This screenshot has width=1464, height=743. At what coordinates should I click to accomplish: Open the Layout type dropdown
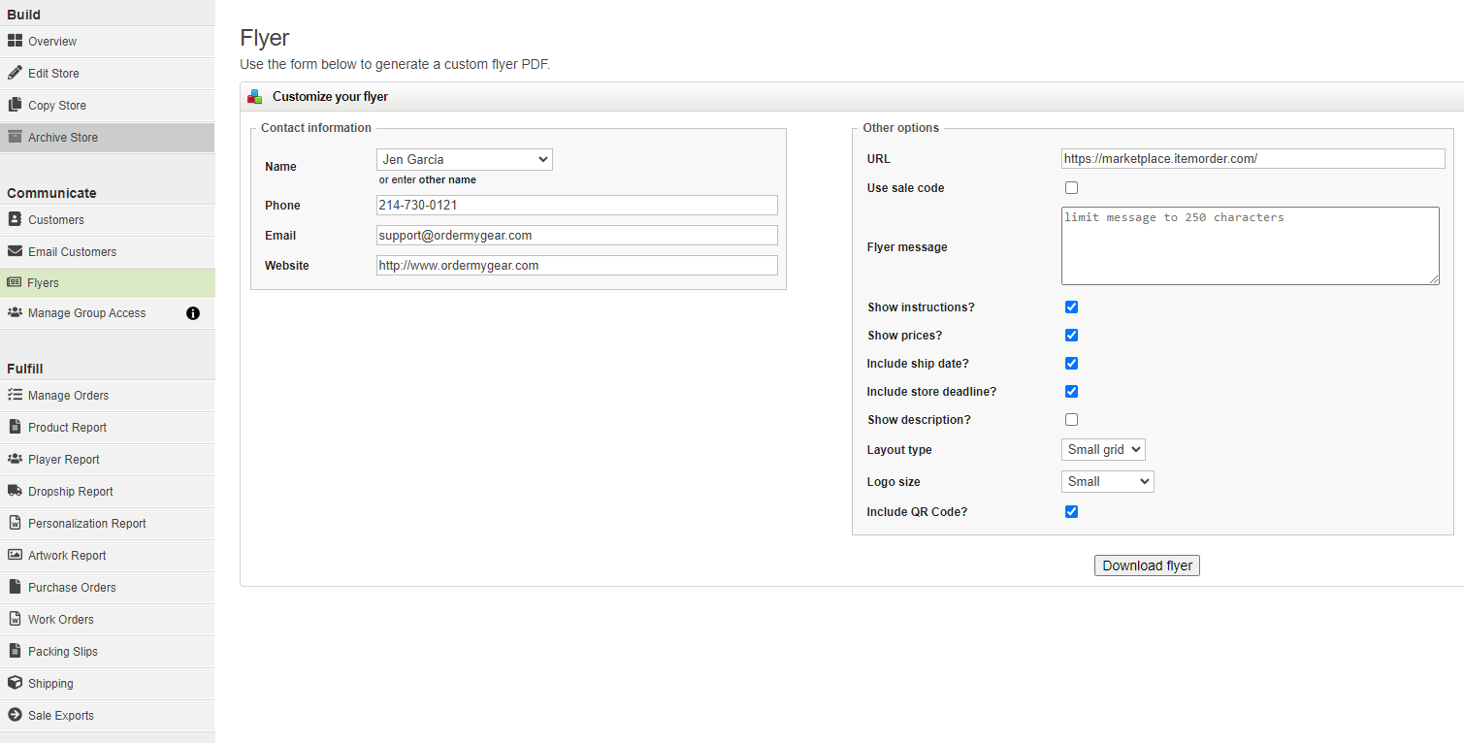(x=1103, y=449)
